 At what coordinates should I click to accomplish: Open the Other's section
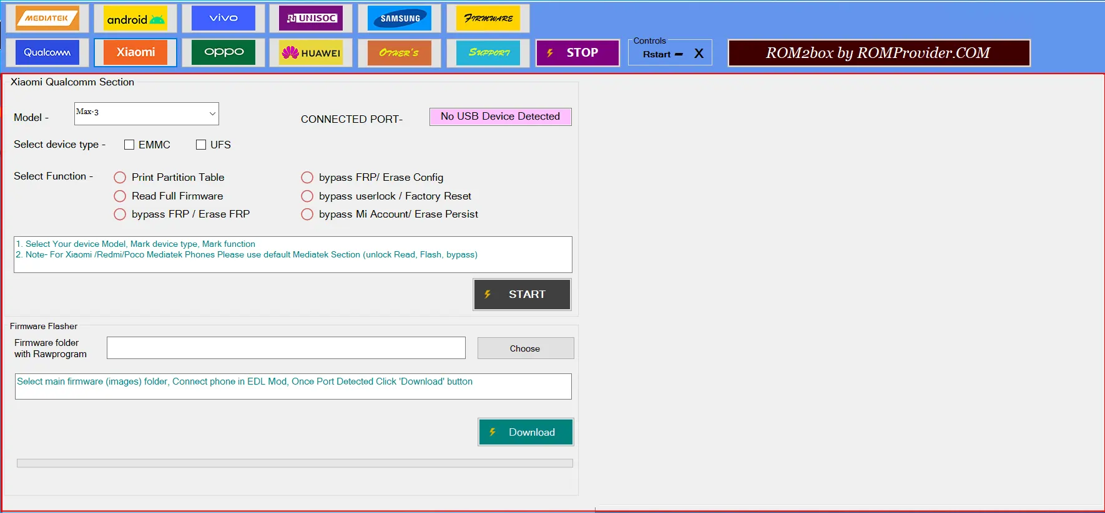(x=400, y=53)
